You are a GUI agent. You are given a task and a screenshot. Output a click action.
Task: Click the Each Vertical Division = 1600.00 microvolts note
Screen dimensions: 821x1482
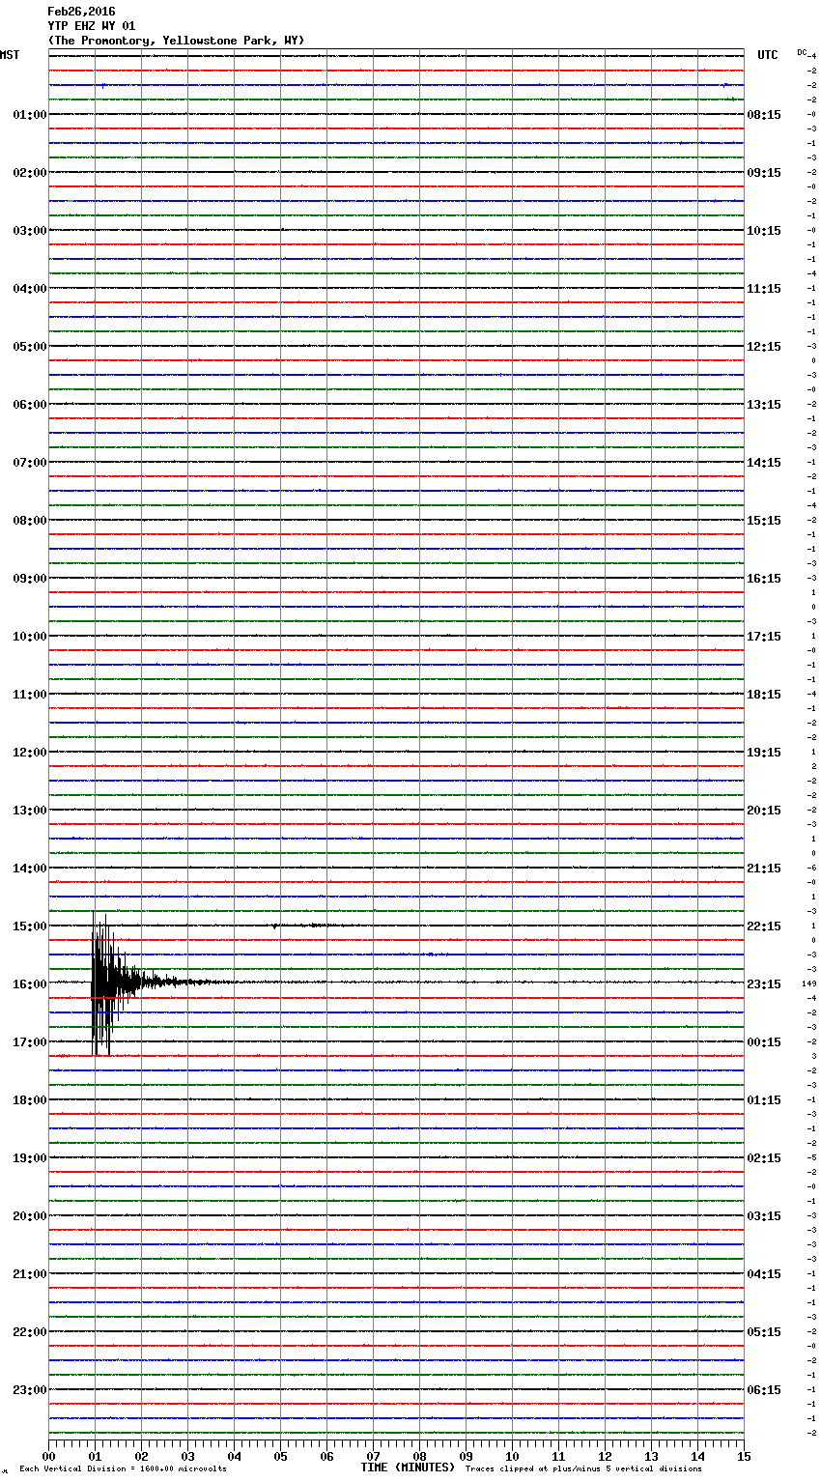tap(123, 1468)
